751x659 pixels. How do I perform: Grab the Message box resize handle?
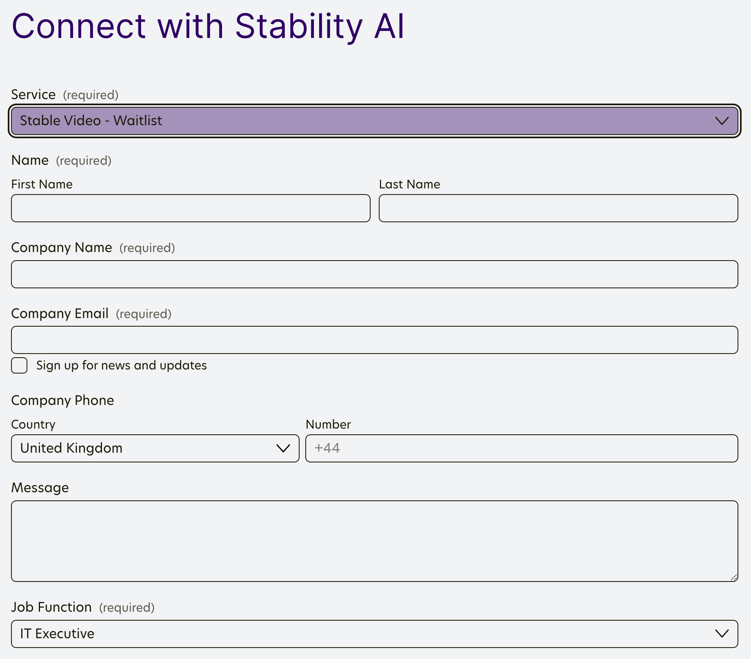[x=733, y=577]
